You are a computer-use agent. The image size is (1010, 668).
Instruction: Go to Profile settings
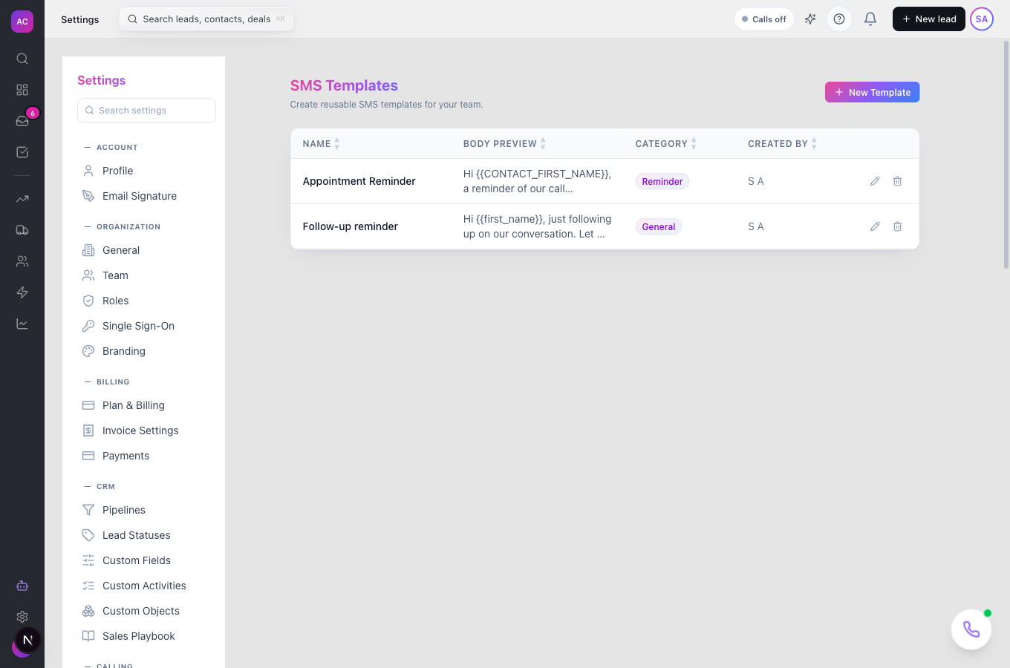click(146, 171)
